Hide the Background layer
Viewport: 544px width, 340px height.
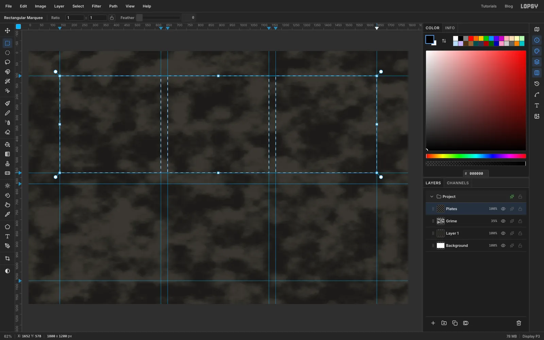point(503,245)
